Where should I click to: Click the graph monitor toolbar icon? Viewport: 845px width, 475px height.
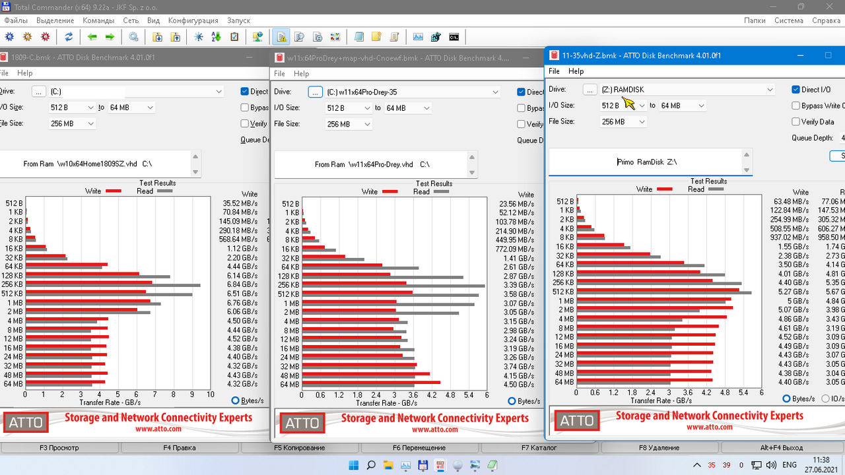(x=419, y=37)
